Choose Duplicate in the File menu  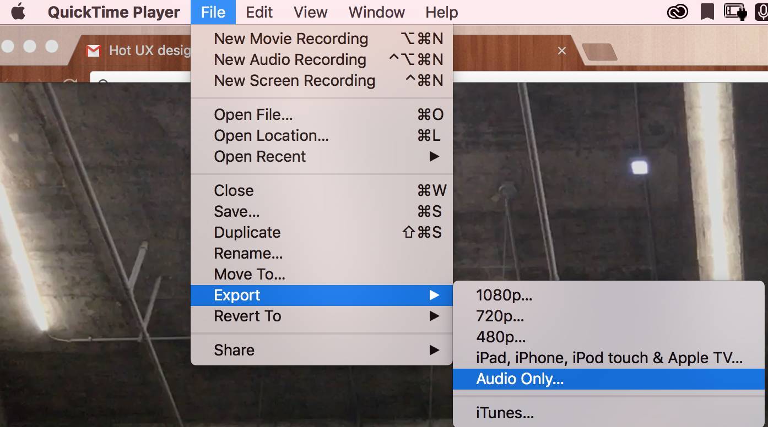322,232
